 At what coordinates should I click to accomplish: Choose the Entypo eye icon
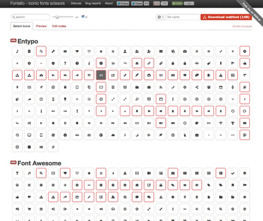coord(197,63)
